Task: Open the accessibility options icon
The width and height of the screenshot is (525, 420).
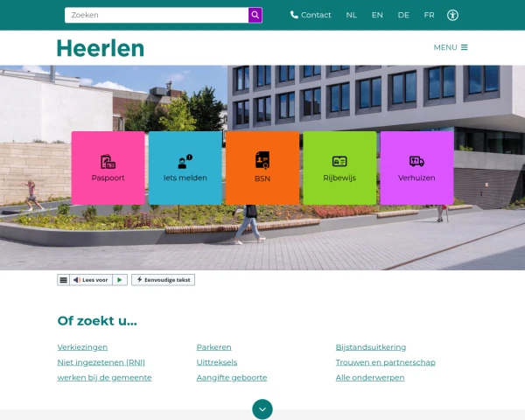Action: pyautogui.click(x=452, y=15)
